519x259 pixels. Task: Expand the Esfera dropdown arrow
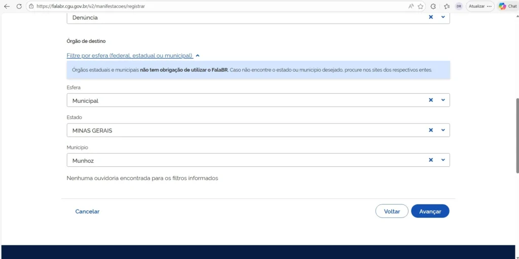tap(443, 100)
